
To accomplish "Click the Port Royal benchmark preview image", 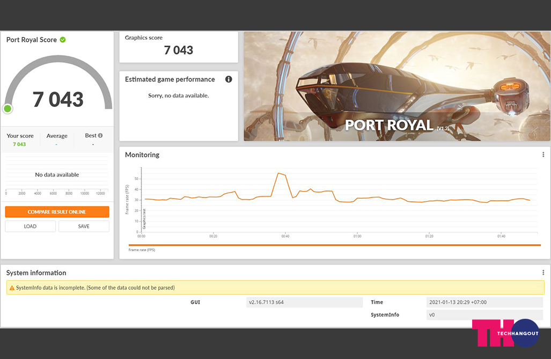I will (x=397, y=86).
